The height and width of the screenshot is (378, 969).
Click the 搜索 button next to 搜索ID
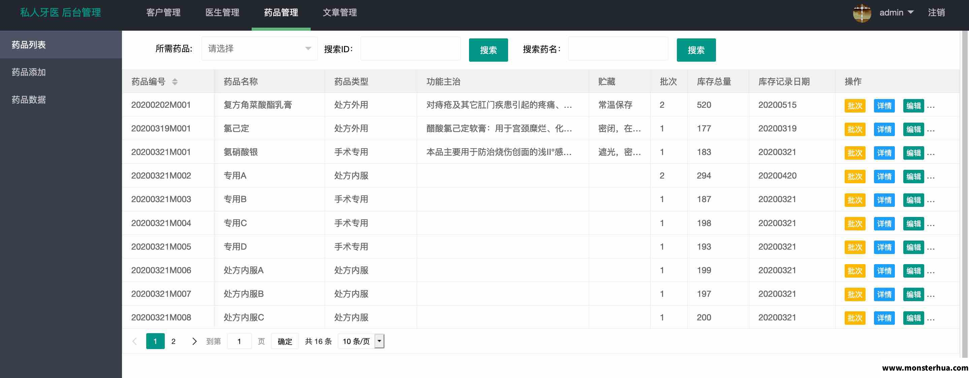pos(488,50)
